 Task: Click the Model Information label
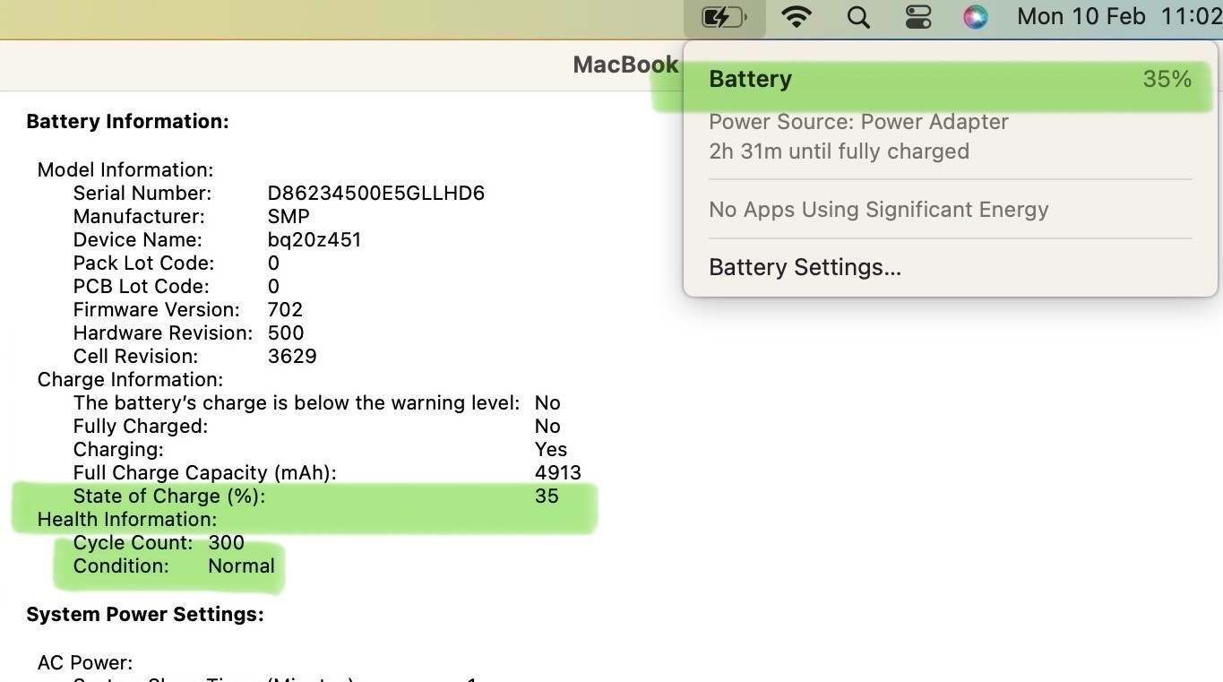pyautogui.click(x=125, y=169)
